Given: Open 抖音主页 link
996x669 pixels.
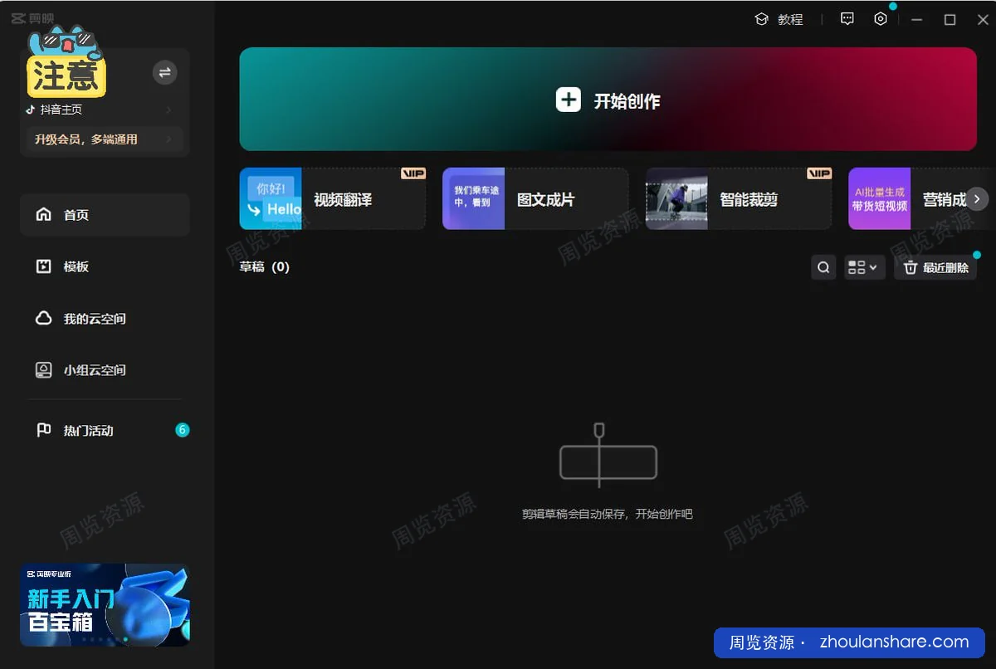Looking at the screenshot, I should click(99, 110).
